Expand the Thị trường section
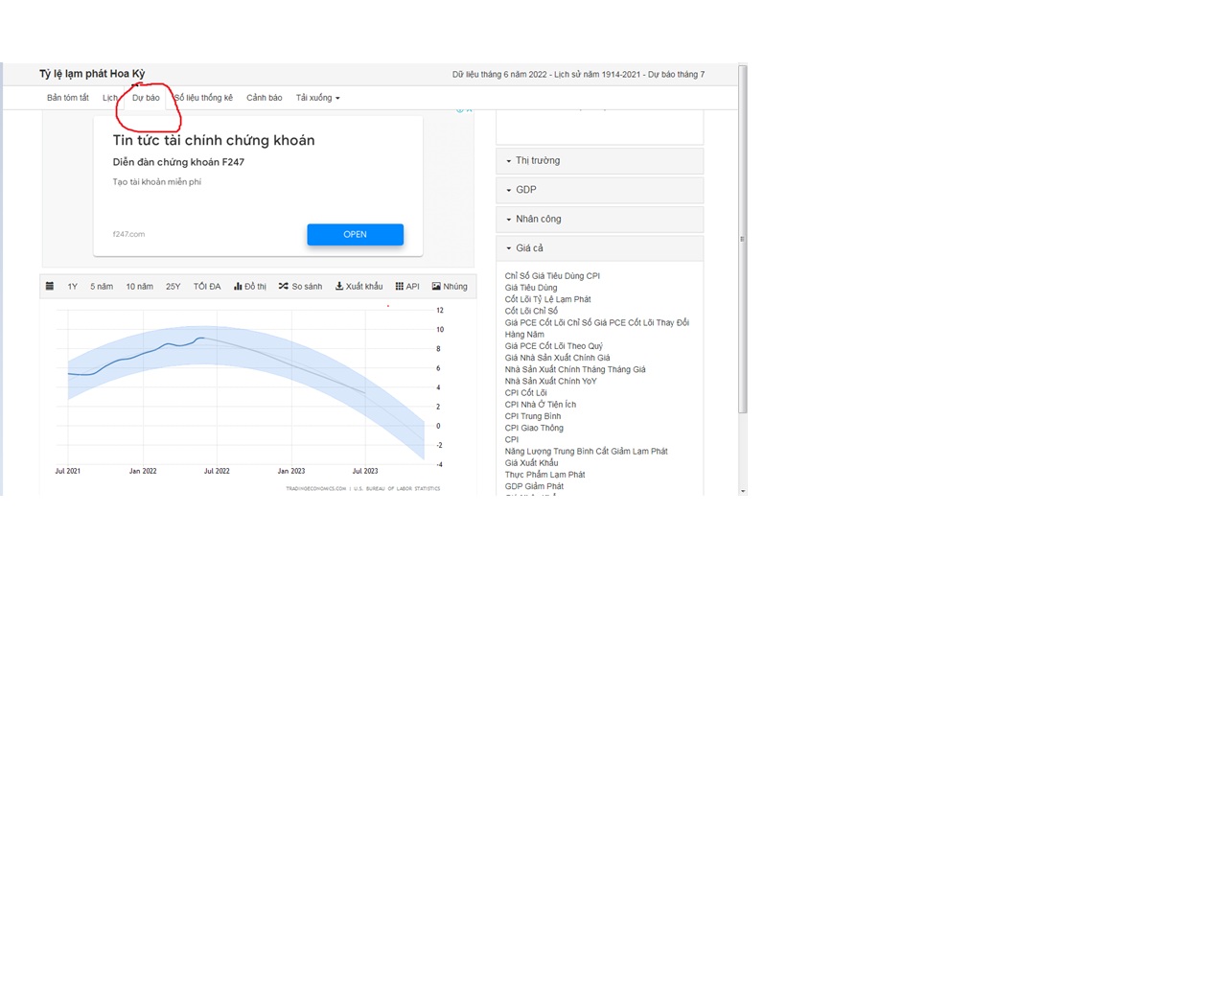This screenshot has width=1227, height=982. (599, 160)
